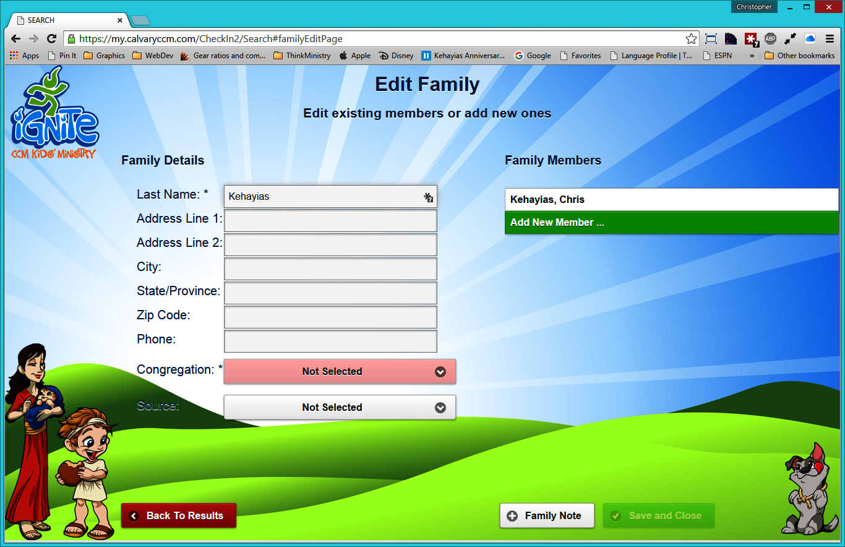Viewport: 845px width, 547px height.
Task: Open the screen capture extension icon
Action: pyautogui.click(x=711, y=38)
